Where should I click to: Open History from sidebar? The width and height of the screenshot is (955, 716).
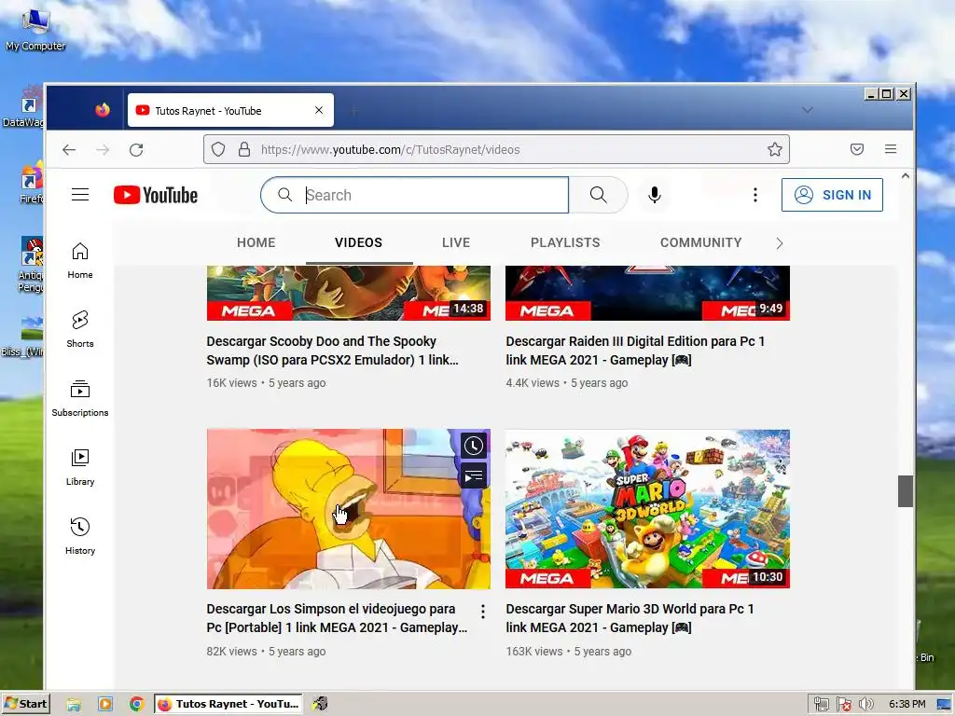click(x=80, y=536)
